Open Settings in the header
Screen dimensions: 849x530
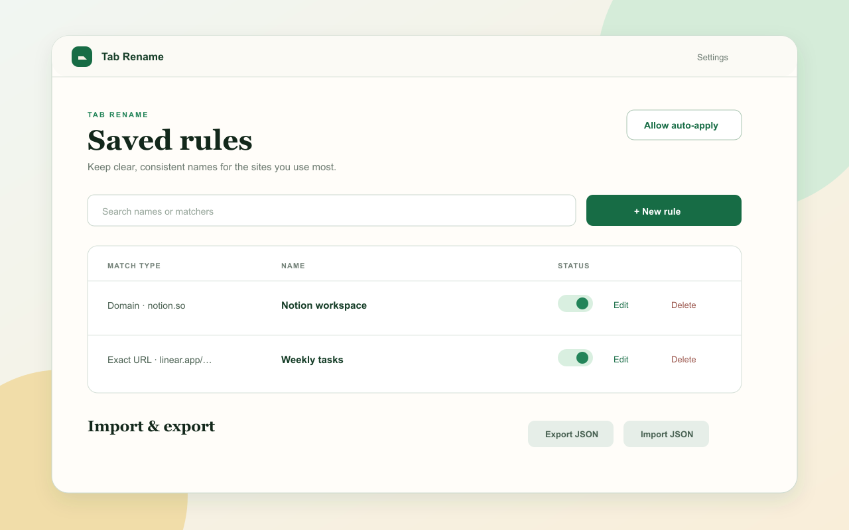pyautogui.click(x=712, y=58)
